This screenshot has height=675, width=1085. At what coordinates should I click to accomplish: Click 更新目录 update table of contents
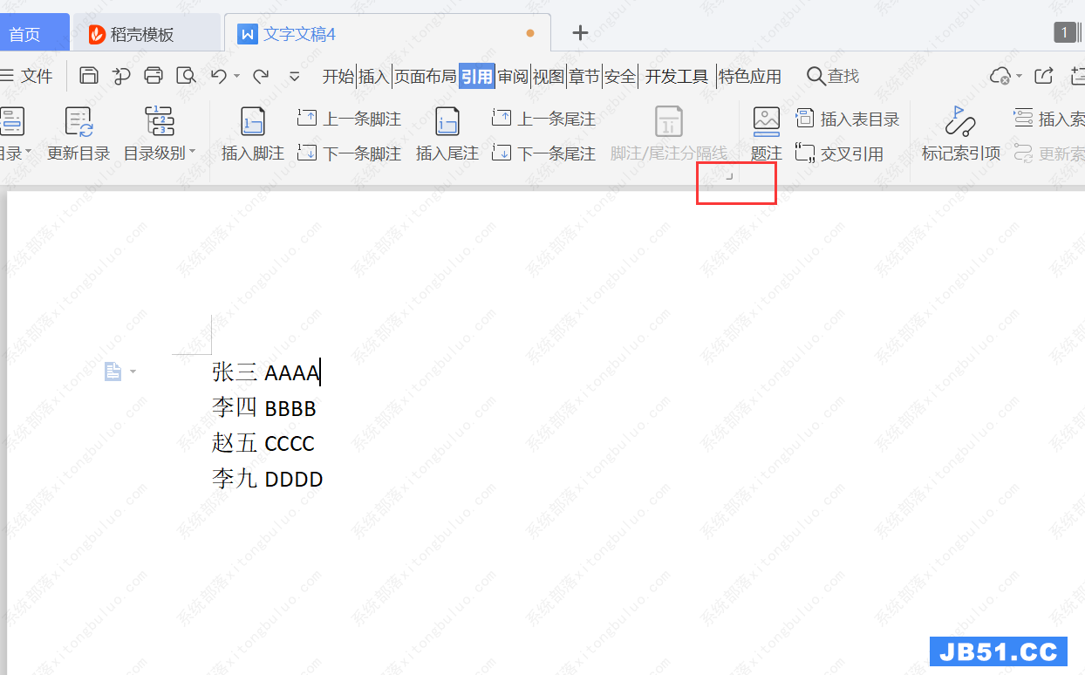point(78,134)
